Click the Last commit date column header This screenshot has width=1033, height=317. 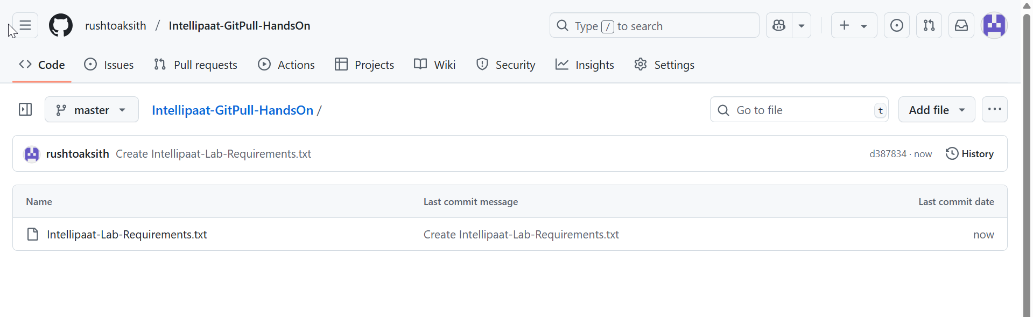[x=956, y=202]
